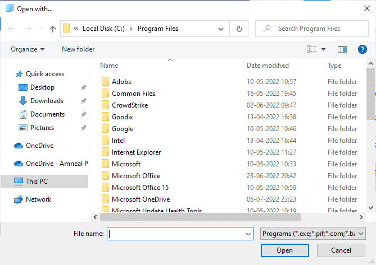This screenshot has height=265, width=376.
Task: Select the Intel folder icon
Action: click(x=105, y=140)
